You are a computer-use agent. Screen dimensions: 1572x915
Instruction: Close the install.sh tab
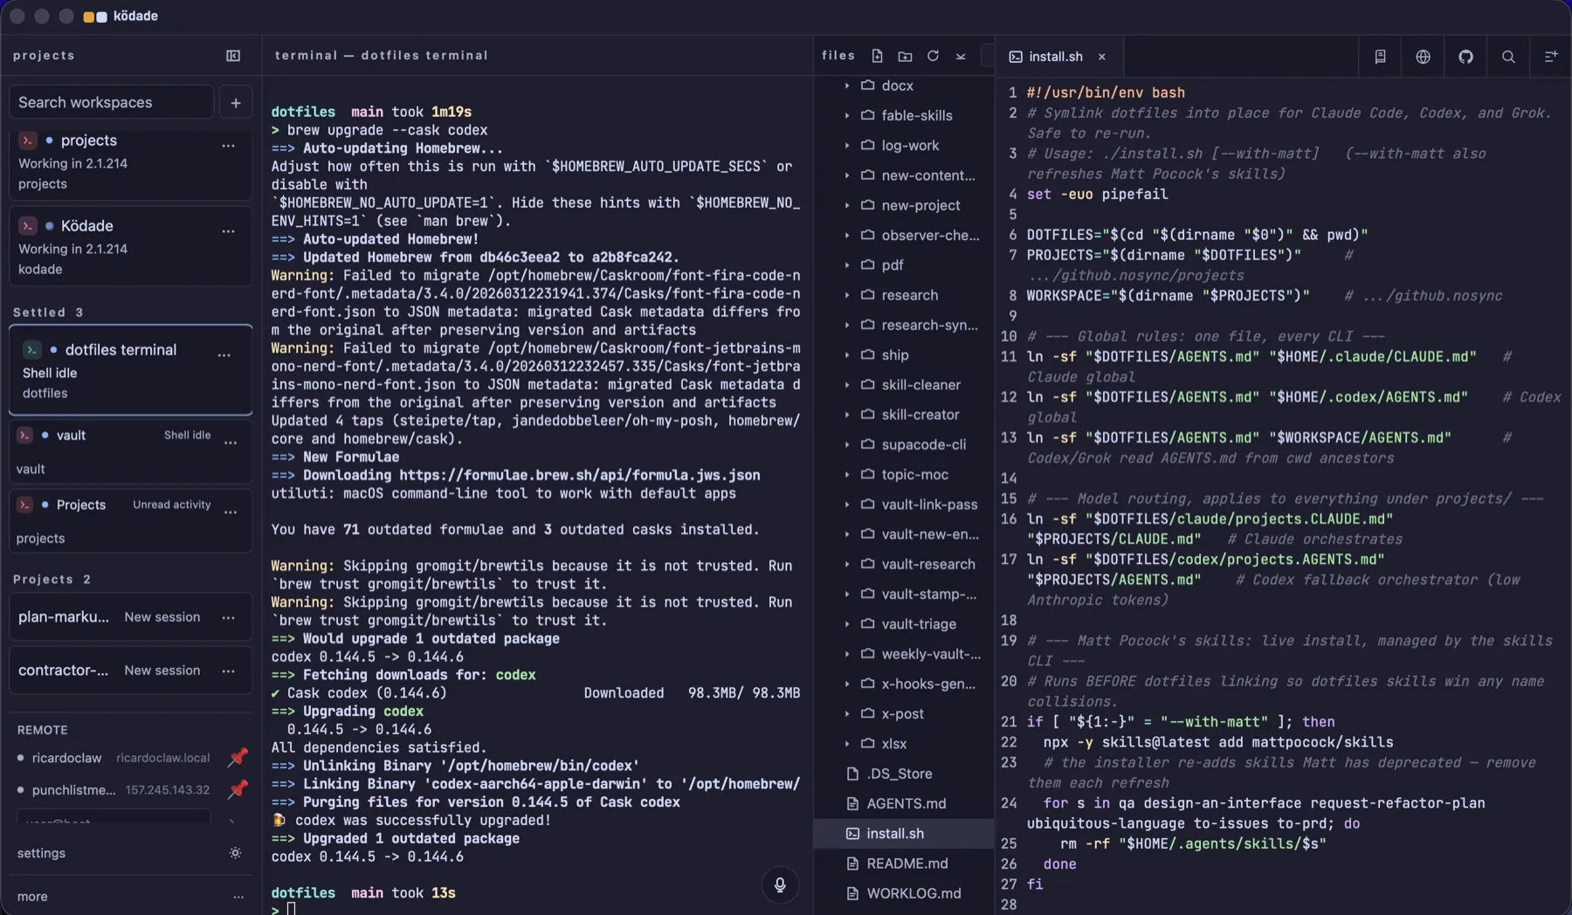click(x=1102, y=57)
